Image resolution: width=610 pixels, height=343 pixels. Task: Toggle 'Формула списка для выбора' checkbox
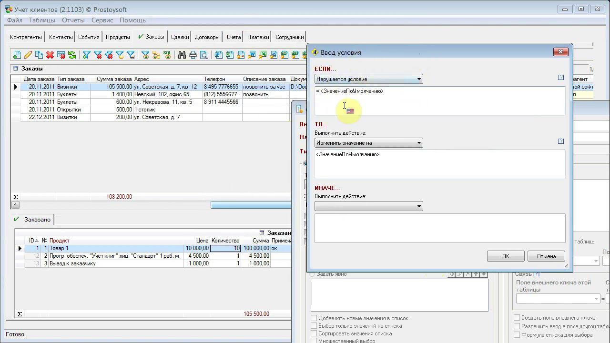click(517, 335)
